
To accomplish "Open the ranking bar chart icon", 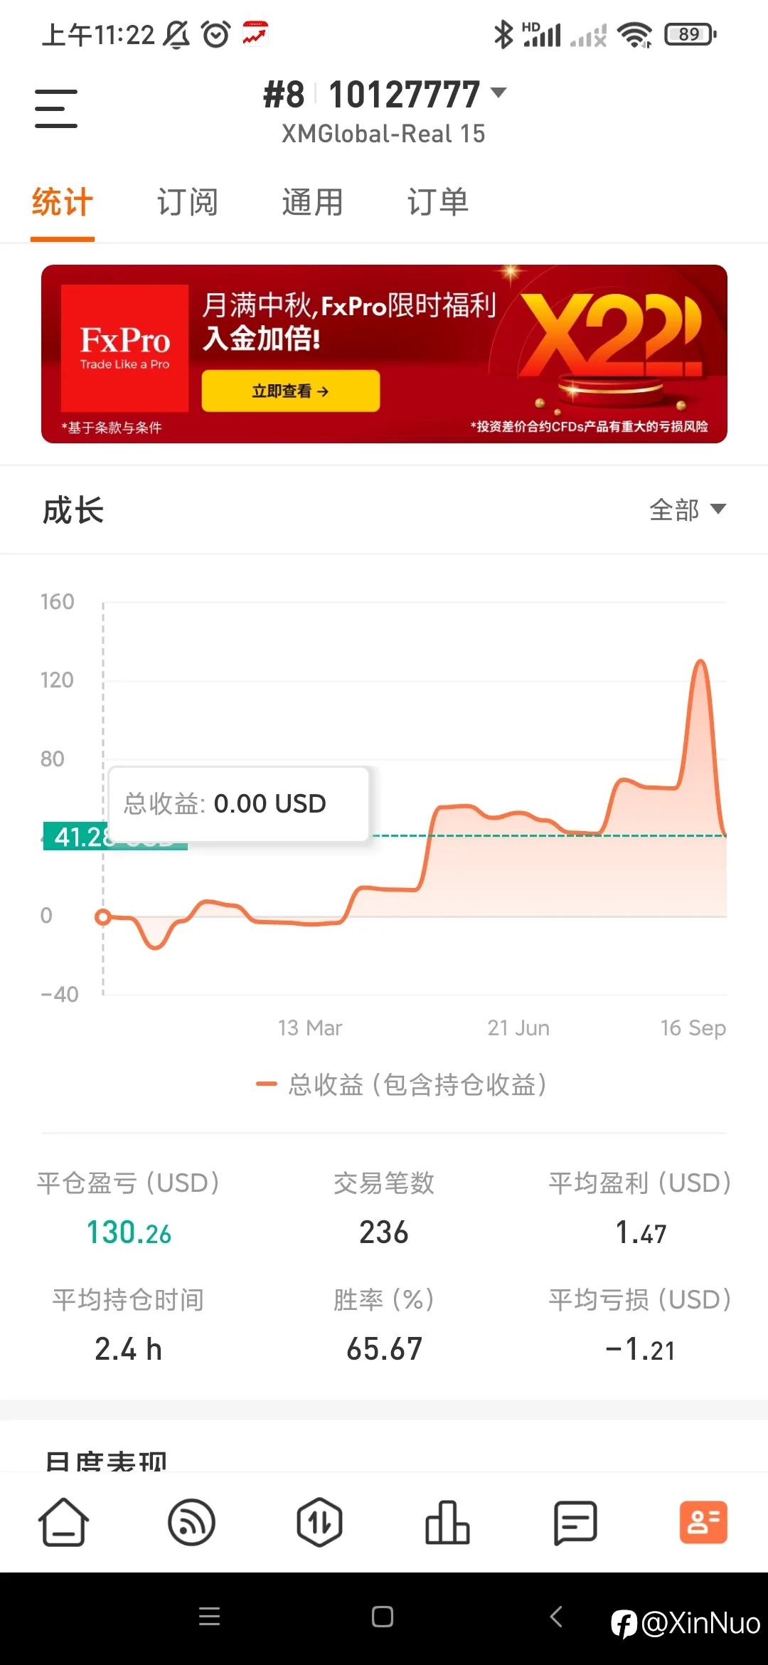I will 447,1523.
